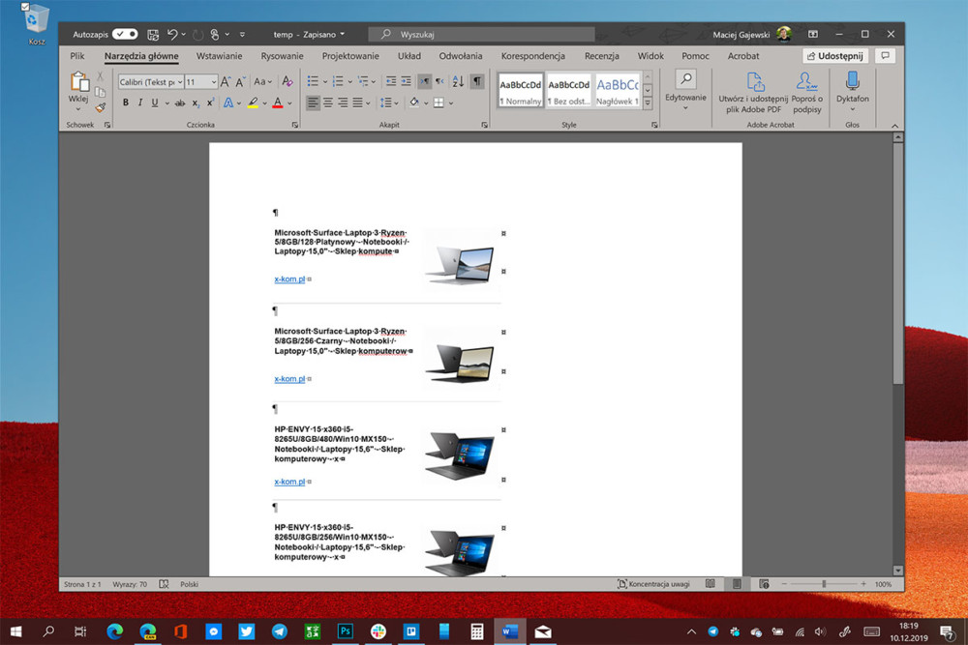Toggle left-to-right text direction
The width and height of the screenshot is (968, 645).
425,81
